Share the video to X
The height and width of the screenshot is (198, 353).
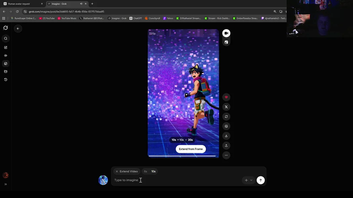click(226, 107)
